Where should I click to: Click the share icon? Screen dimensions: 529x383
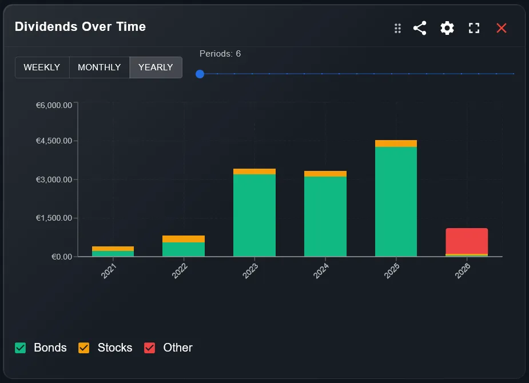click(420, 27)
